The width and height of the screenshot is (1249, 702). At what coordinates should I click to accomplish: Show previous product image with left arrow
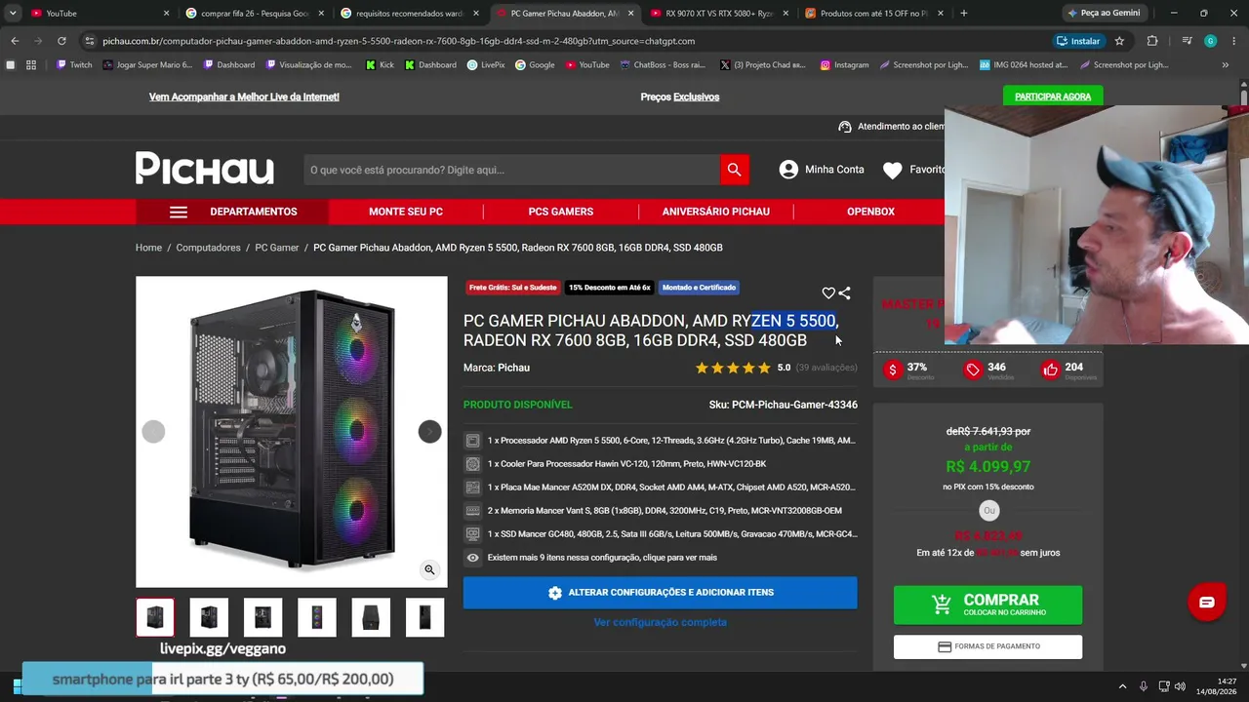coord(153,432)
